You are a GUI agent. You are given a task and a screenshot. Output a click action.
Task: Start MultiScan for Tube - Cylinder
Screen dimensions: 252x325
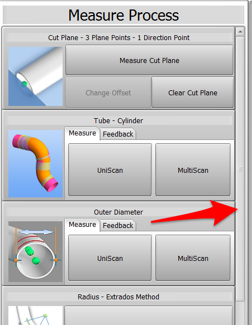pyautogui.click(x=193, y=170)
